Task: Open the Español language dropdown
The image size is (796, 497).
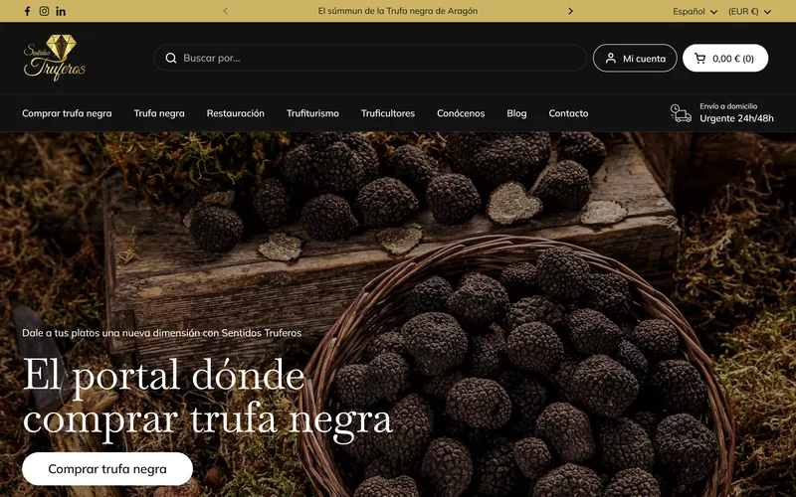Action: 695,11
